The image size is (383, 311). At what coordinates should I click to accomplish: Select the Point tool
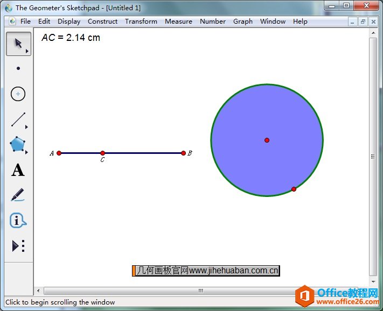[18, 68]
